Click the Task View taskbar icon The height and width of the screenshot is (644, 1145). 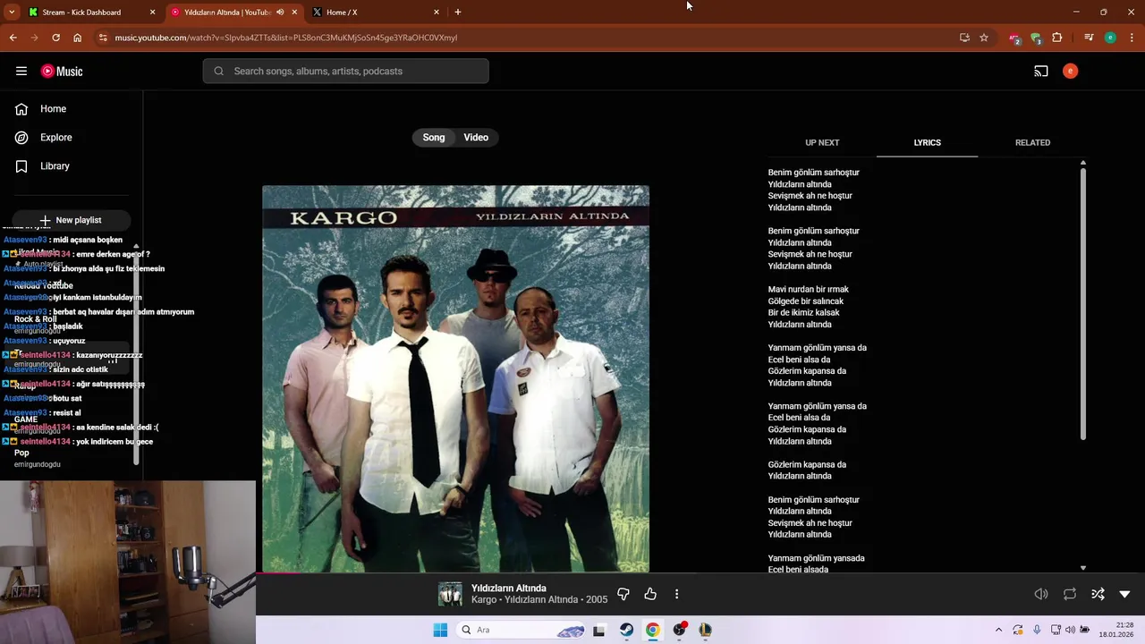pos(598,630)
